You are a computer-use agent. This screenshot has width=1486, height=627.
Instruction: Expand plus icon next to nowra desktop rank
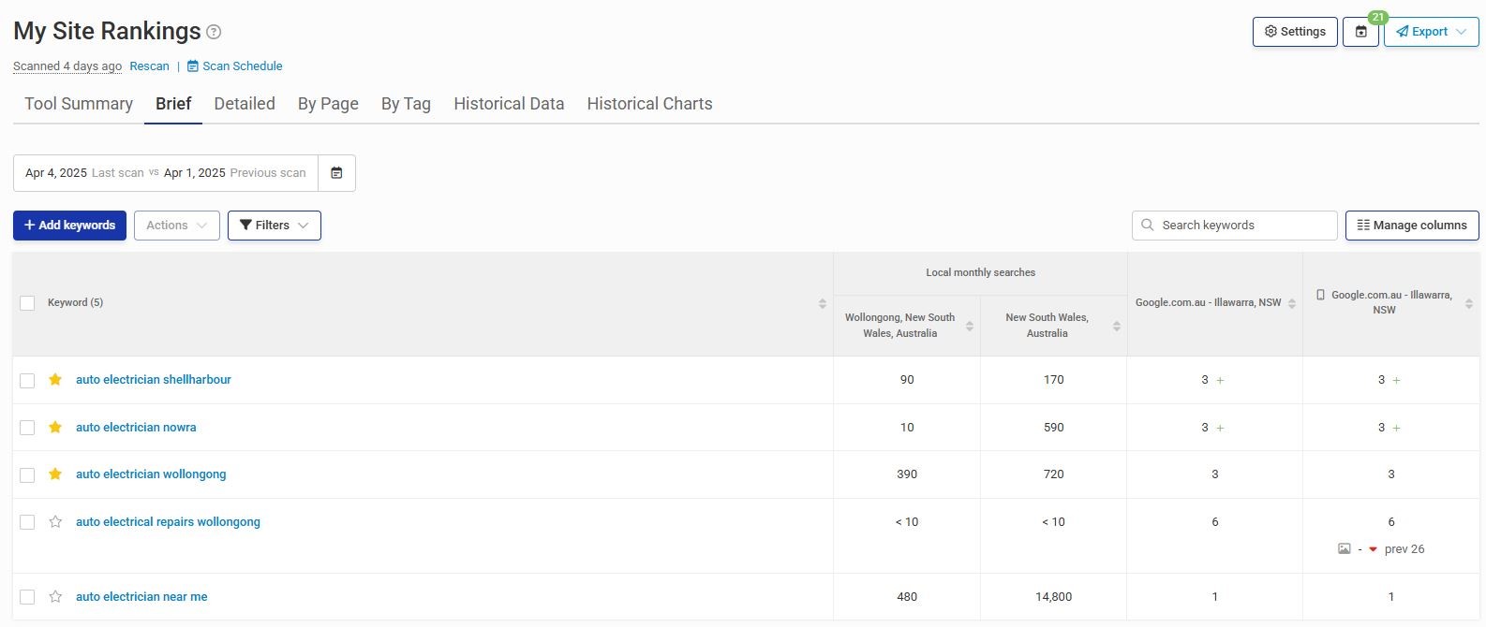[x=1220, y=428]
